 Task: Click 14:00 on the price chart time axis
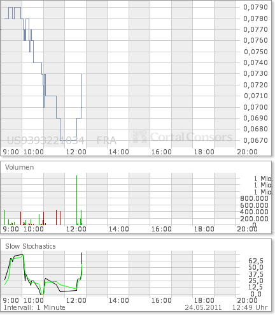point(119,152)
